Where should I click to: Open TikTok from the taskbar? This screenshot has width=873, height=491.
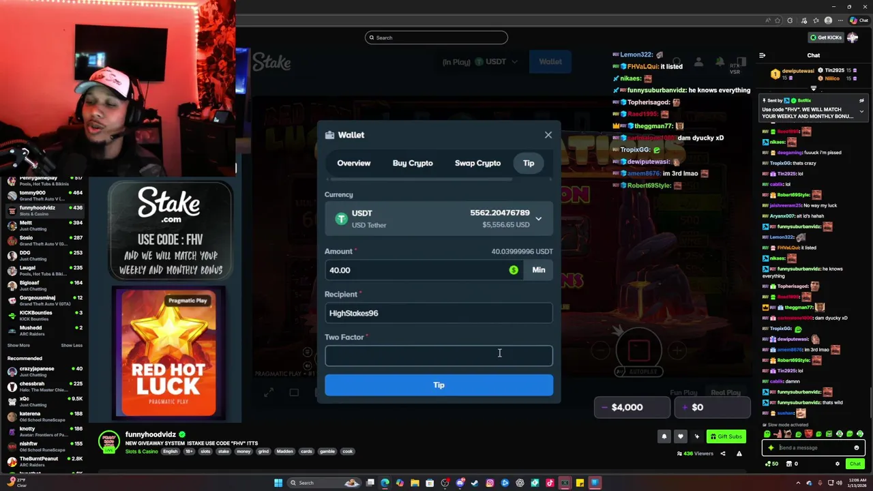pos(550,483)
